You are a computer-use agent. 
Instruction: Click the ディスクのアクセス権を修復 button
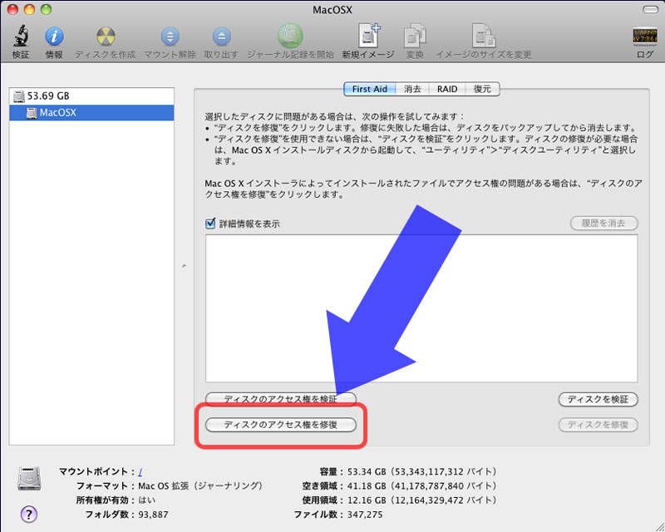[281, 425]
